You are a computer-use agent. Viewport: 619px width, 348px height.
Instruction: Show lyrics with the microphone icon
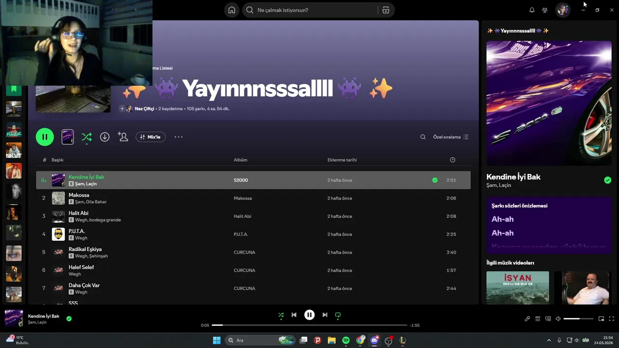coord(528,319)
